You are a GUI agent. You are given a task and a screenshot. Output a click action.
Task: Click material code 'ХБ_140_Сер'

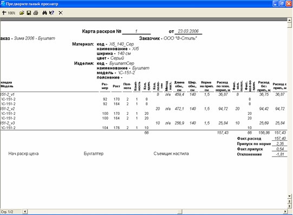tap(121, 44)
